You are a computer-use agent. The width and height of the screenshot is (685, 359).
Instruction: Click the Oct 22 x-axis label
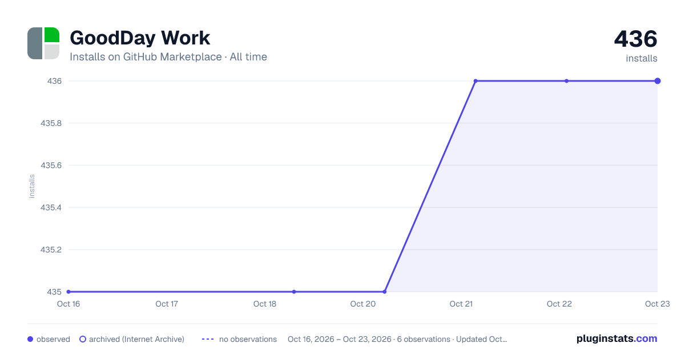(559, 304)
